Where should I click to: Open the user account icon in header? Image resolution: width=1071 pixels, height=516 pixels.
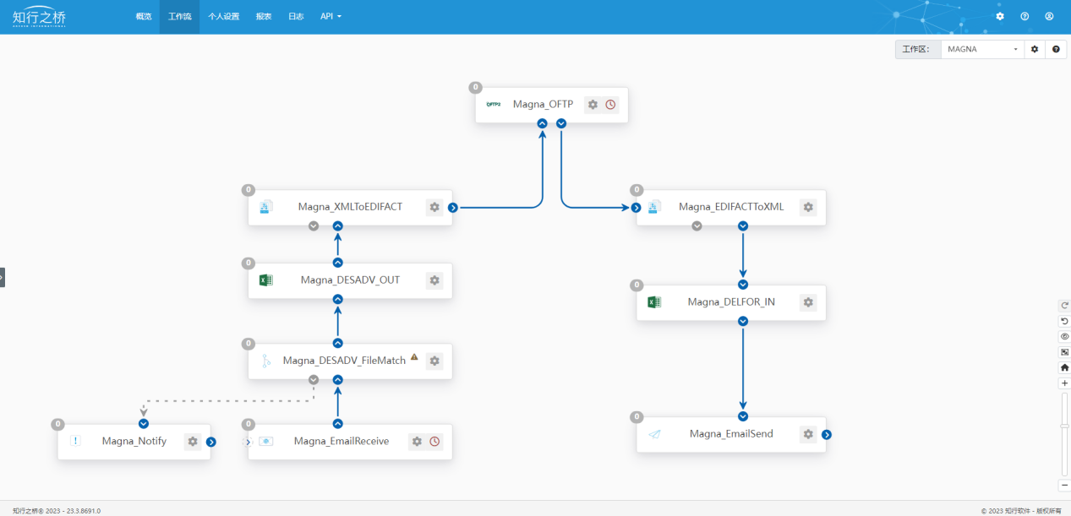(x=1049, y=16)
